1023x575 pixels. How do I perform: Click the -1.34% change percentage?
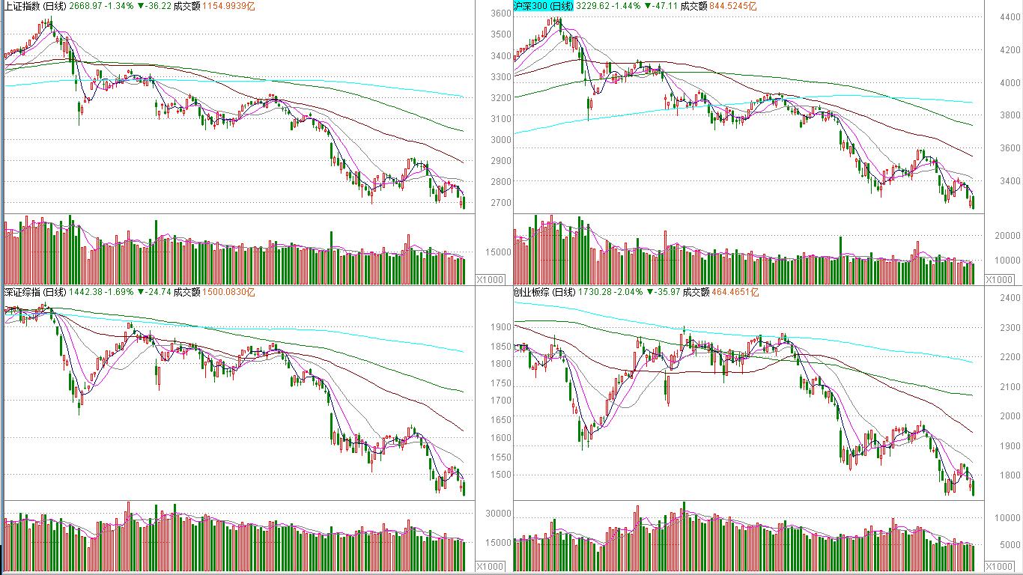point(119,6)
